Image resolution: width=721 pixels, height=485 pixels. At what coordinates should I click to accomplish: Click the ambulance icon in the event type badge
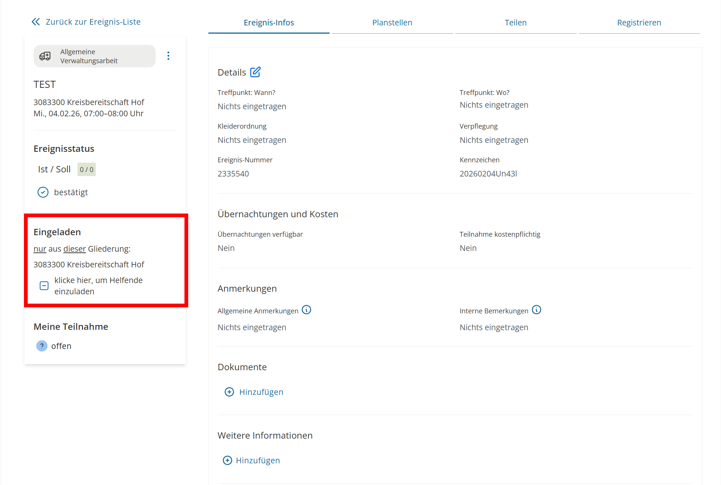click(45, 56)
